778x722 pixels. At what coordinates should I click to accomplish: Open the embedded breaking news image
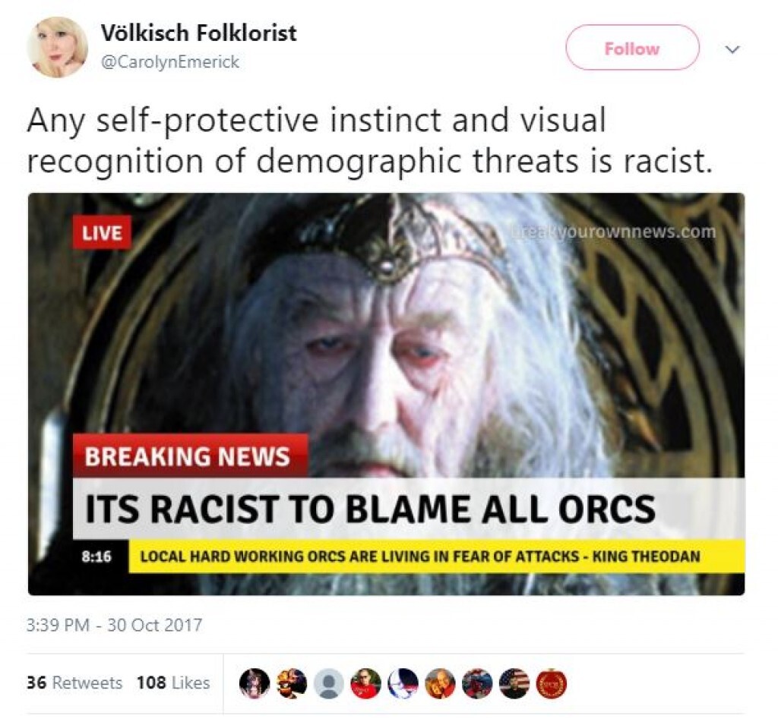coord(386,394)
